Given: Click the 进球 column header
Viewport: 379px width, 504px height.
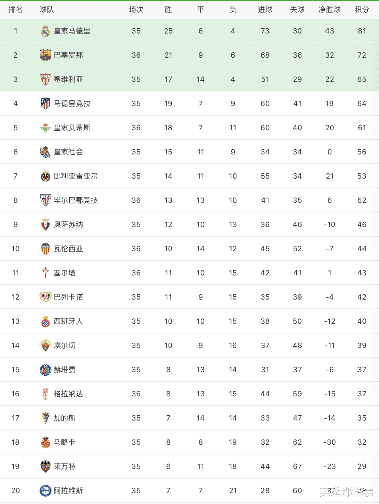Looking at the screenshot, I should (x=265, y=10).
